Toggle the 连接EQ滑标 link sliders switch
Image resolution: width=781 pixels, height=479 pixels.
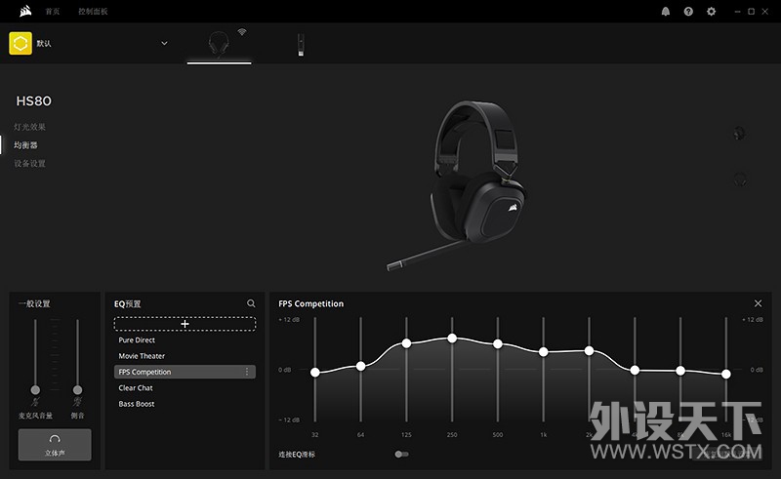point(401,454)
